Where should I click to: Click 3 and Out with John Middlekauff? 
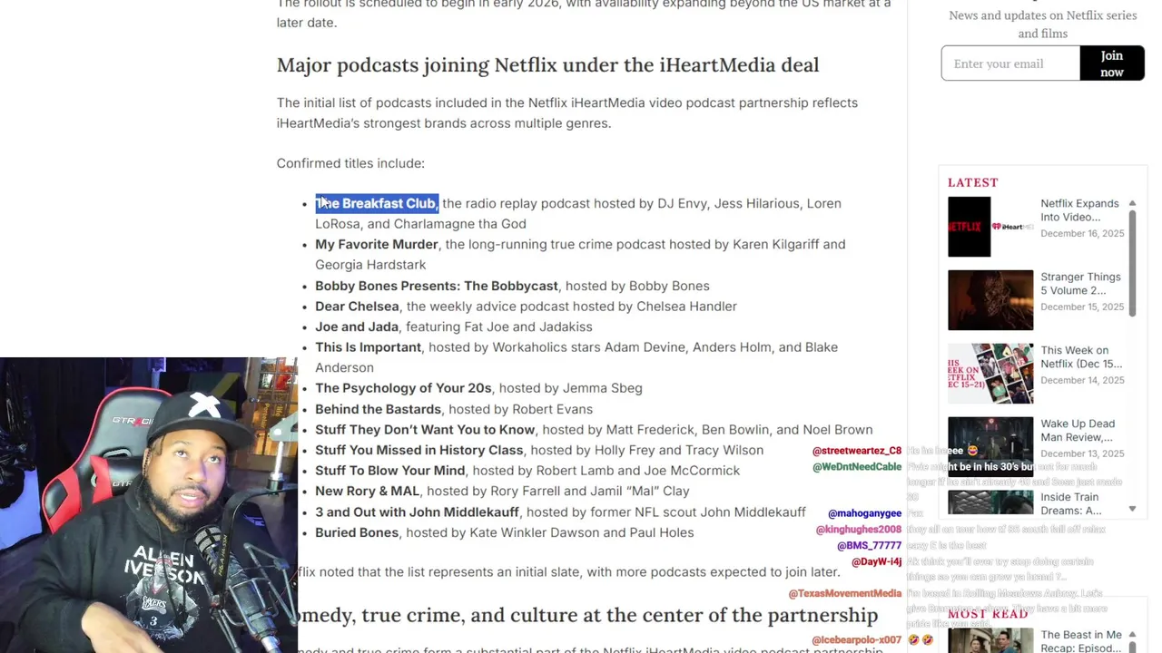click(x=417, y=512)
